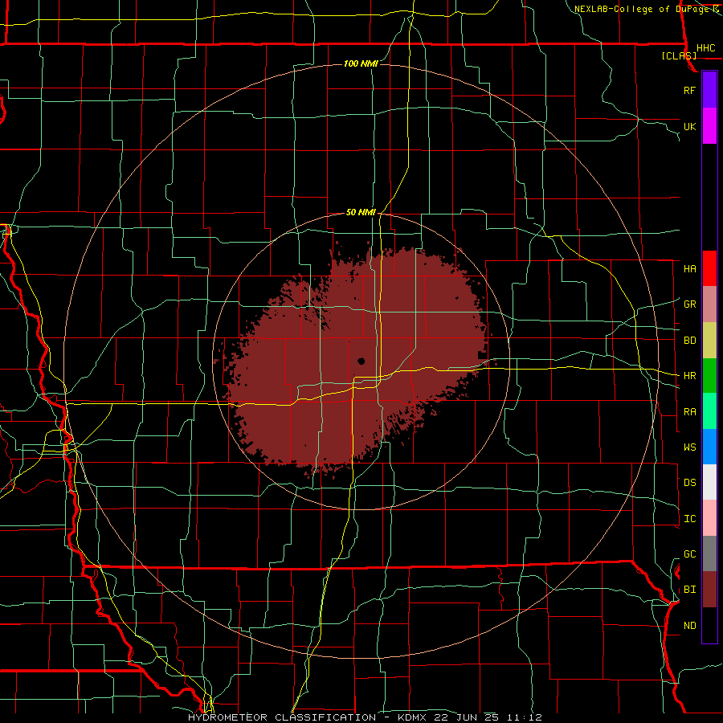This screenshot has height=723, width=723.
Task: Click the "NEXLAB-College of DuPage" header text
Action: [641, 9]
